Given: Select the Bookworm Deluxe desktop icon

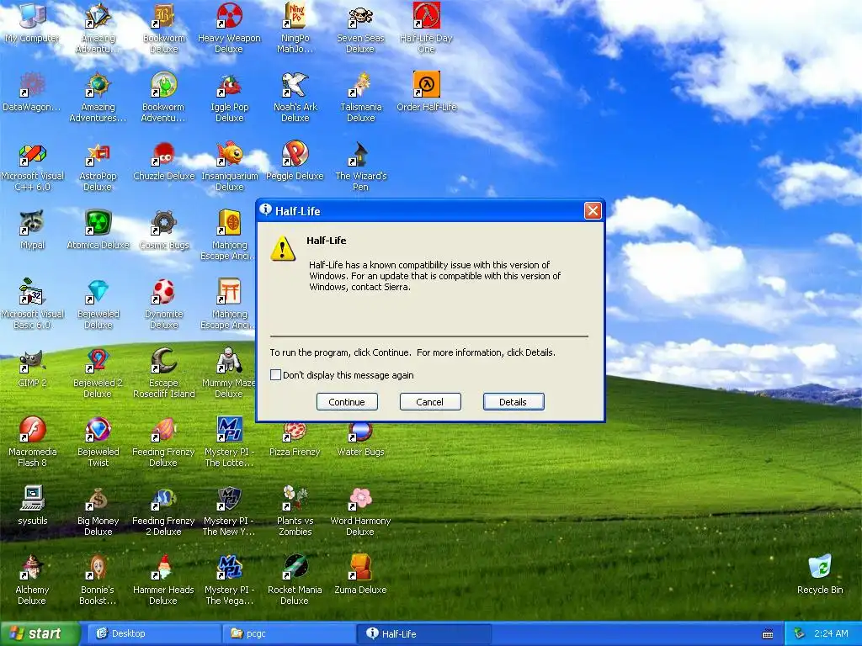Looking at the screenshot, I should tap(163, 28).
